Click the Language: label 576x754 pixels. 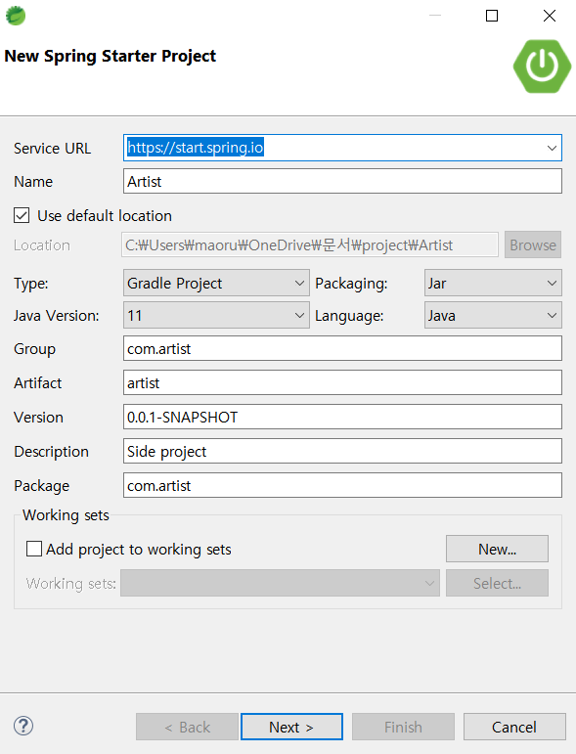pos(349,316)
